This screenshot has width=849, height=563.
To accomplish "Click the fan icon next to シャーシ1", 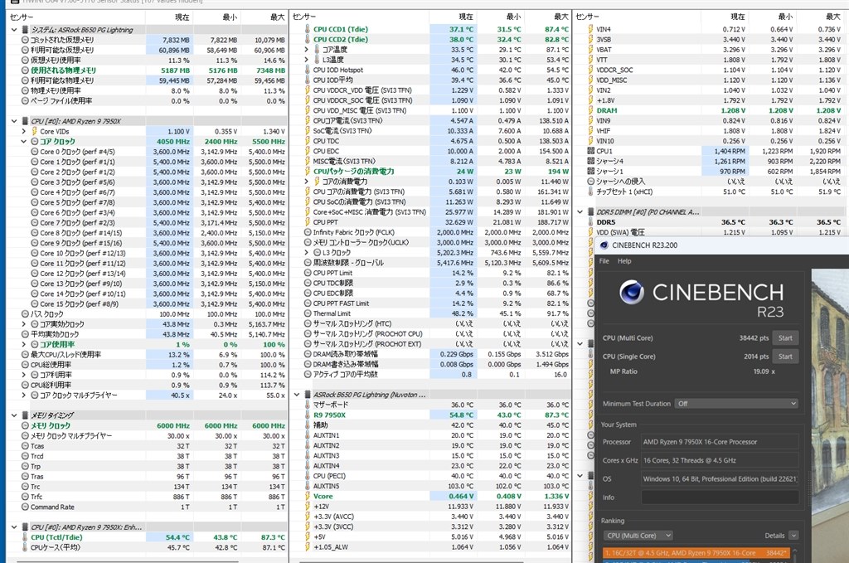I will 590,172.
